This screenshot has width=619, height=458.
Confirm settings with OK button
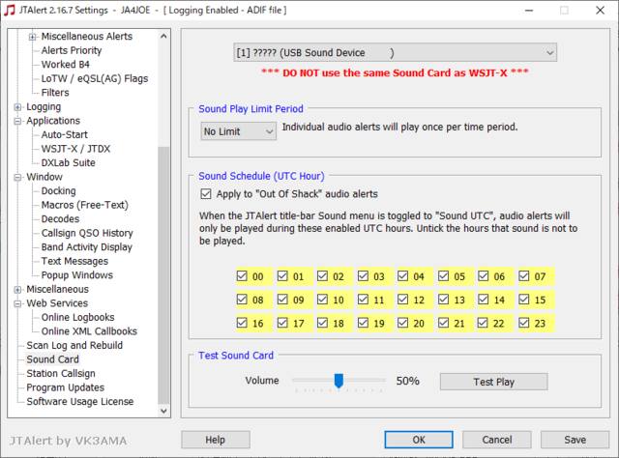419,440
